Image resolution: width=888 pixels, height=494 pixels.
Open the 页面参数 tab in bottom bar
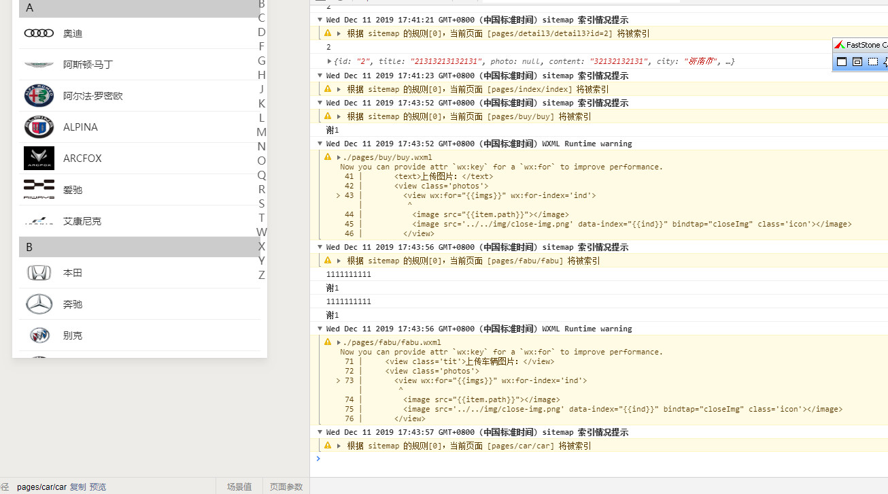click(x=286, y=487)
